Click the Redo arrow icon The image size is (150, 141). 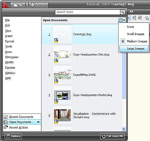tap(44, 5)
